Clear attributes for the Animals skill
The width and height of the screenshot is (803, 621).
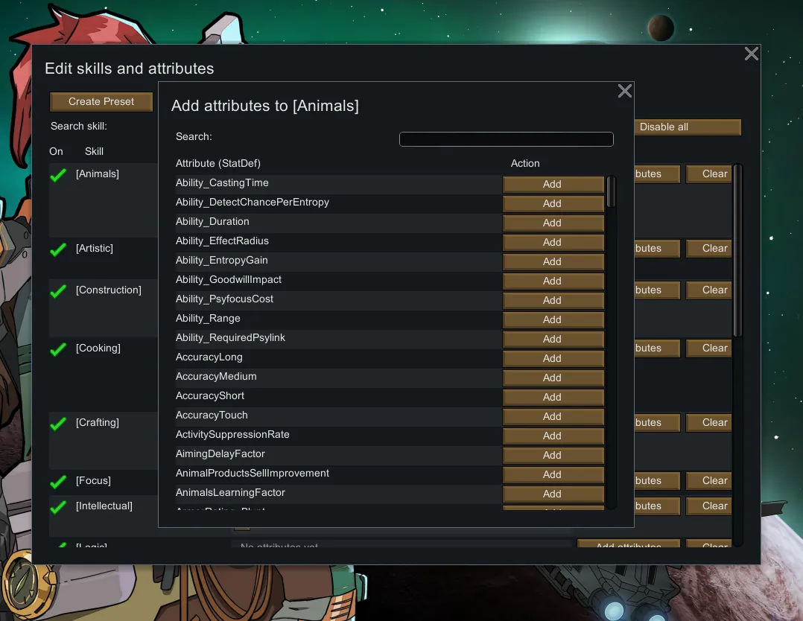[x=714, y=174]
